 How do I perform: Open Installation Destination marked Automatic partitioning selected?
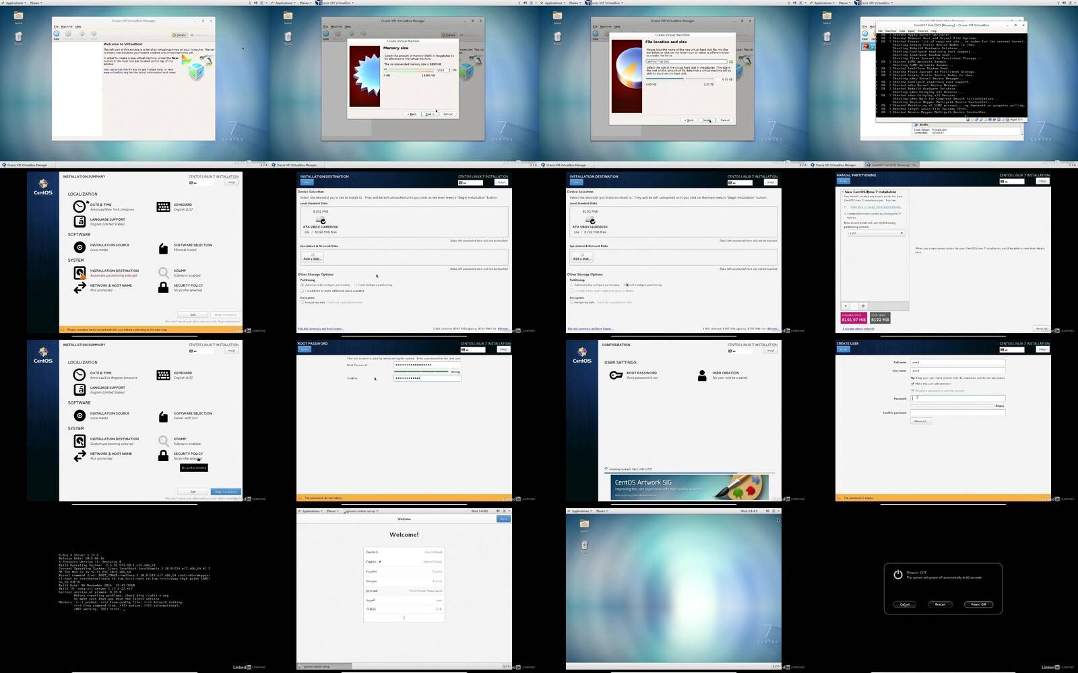click(106, 273)
